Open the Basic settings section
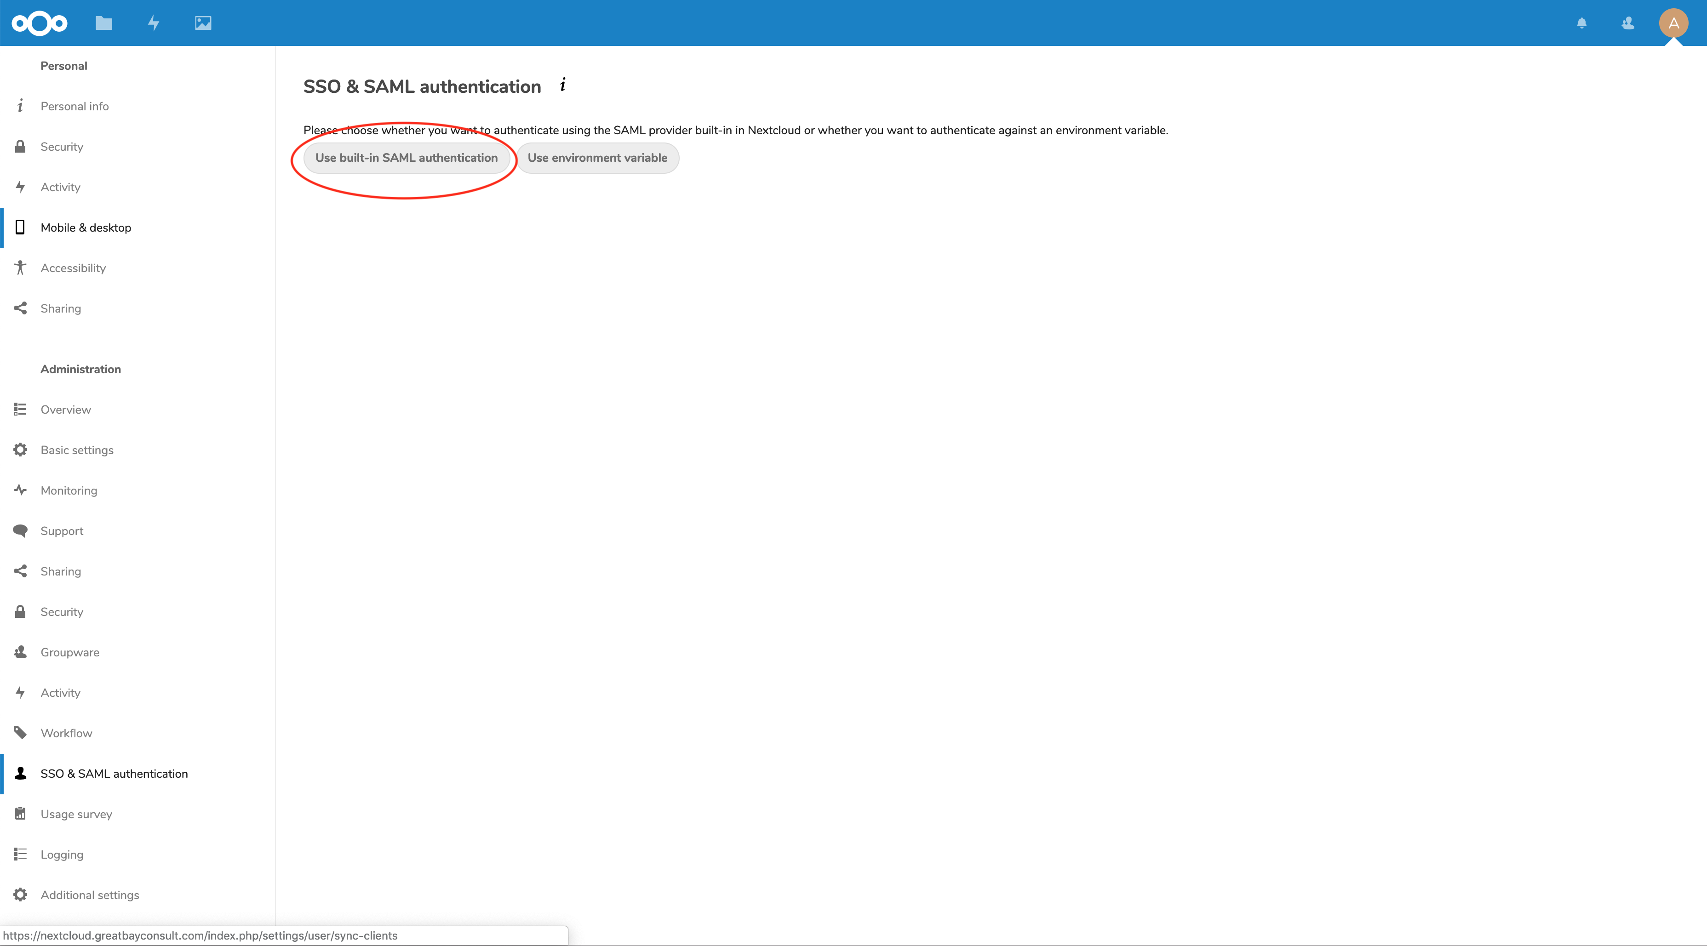Viewport: 1707px width, 946px height. coord(76,450)
